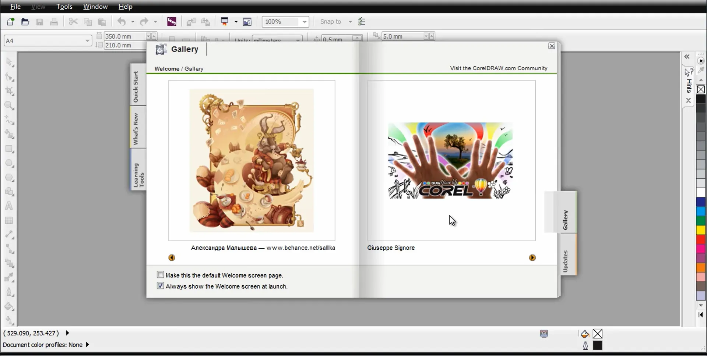707x356 pixels.
Task: Select the Ellipse tool in toolbox
Action: (x=9, y=163)
